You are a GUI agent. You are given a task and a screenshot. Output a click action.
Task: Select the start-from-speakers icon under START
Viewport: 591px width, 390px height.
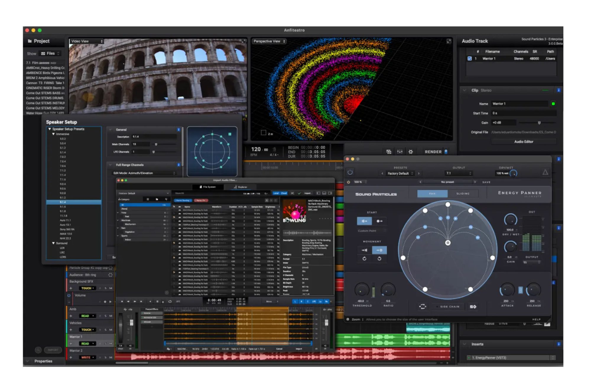pyautogui.click(x=364, y=221)
